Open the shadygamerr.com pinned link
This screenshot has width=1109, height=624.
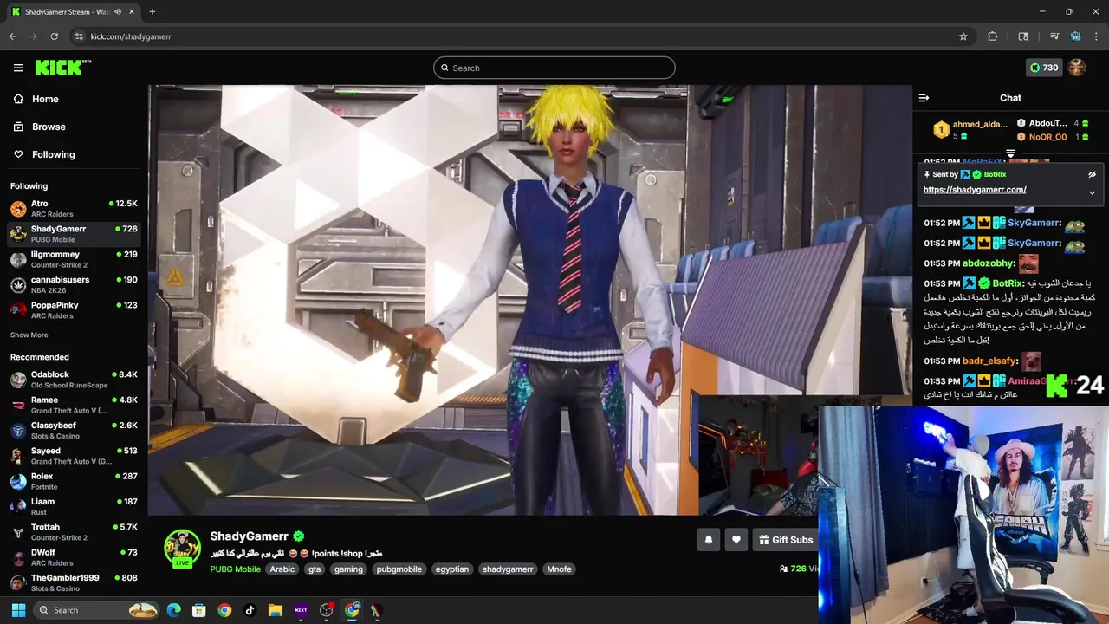tap(975, 190)
